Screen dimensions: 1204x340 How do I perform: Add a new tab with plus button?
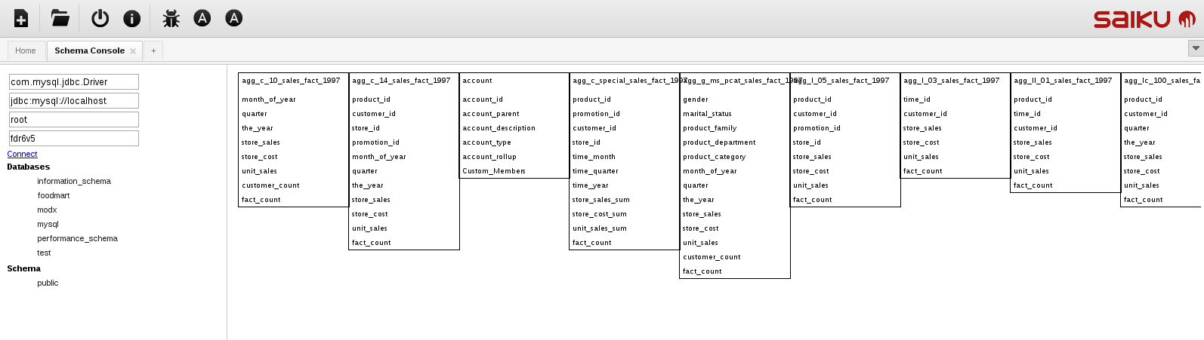[153, 51]
